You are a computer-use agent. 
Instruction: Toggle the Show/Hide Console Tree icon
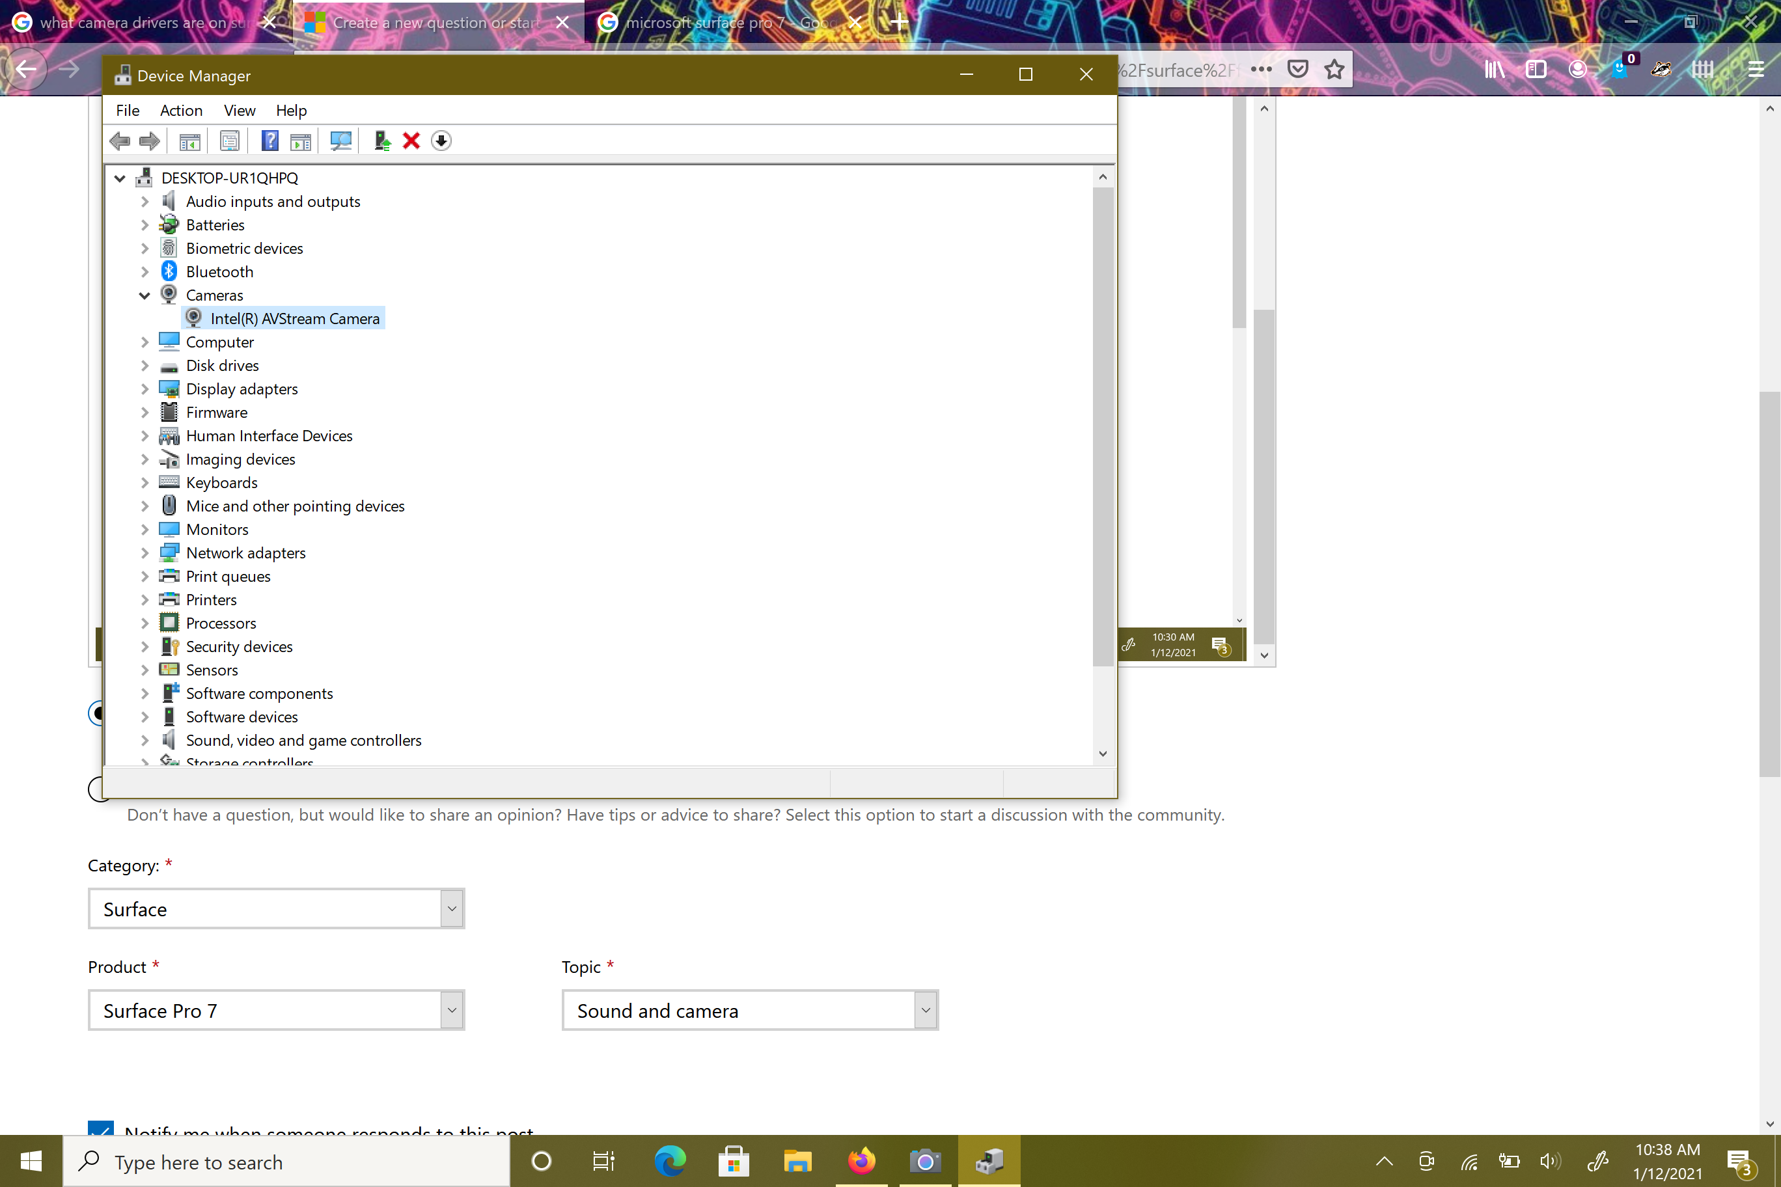189,141
